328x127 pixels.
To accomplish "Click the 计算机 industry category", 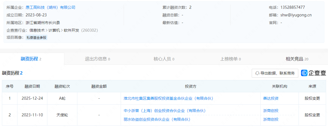I will pos(54,30).
